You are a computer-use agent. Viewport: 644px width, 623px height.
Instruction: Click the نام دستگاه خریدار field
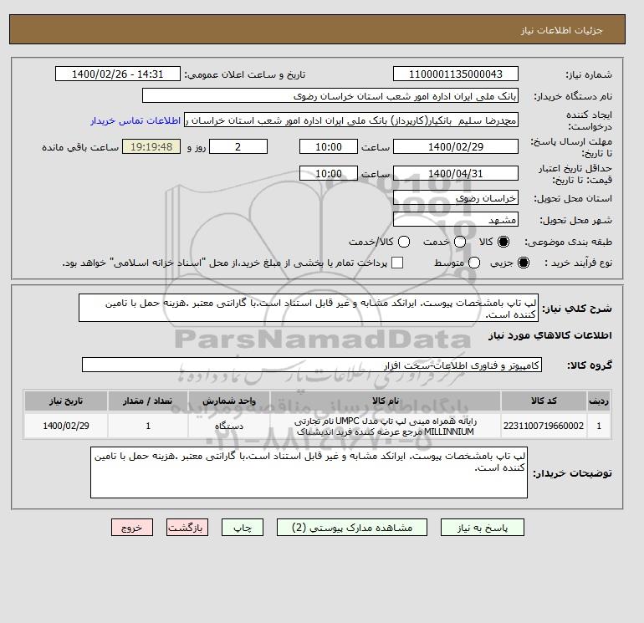(330, 95)
